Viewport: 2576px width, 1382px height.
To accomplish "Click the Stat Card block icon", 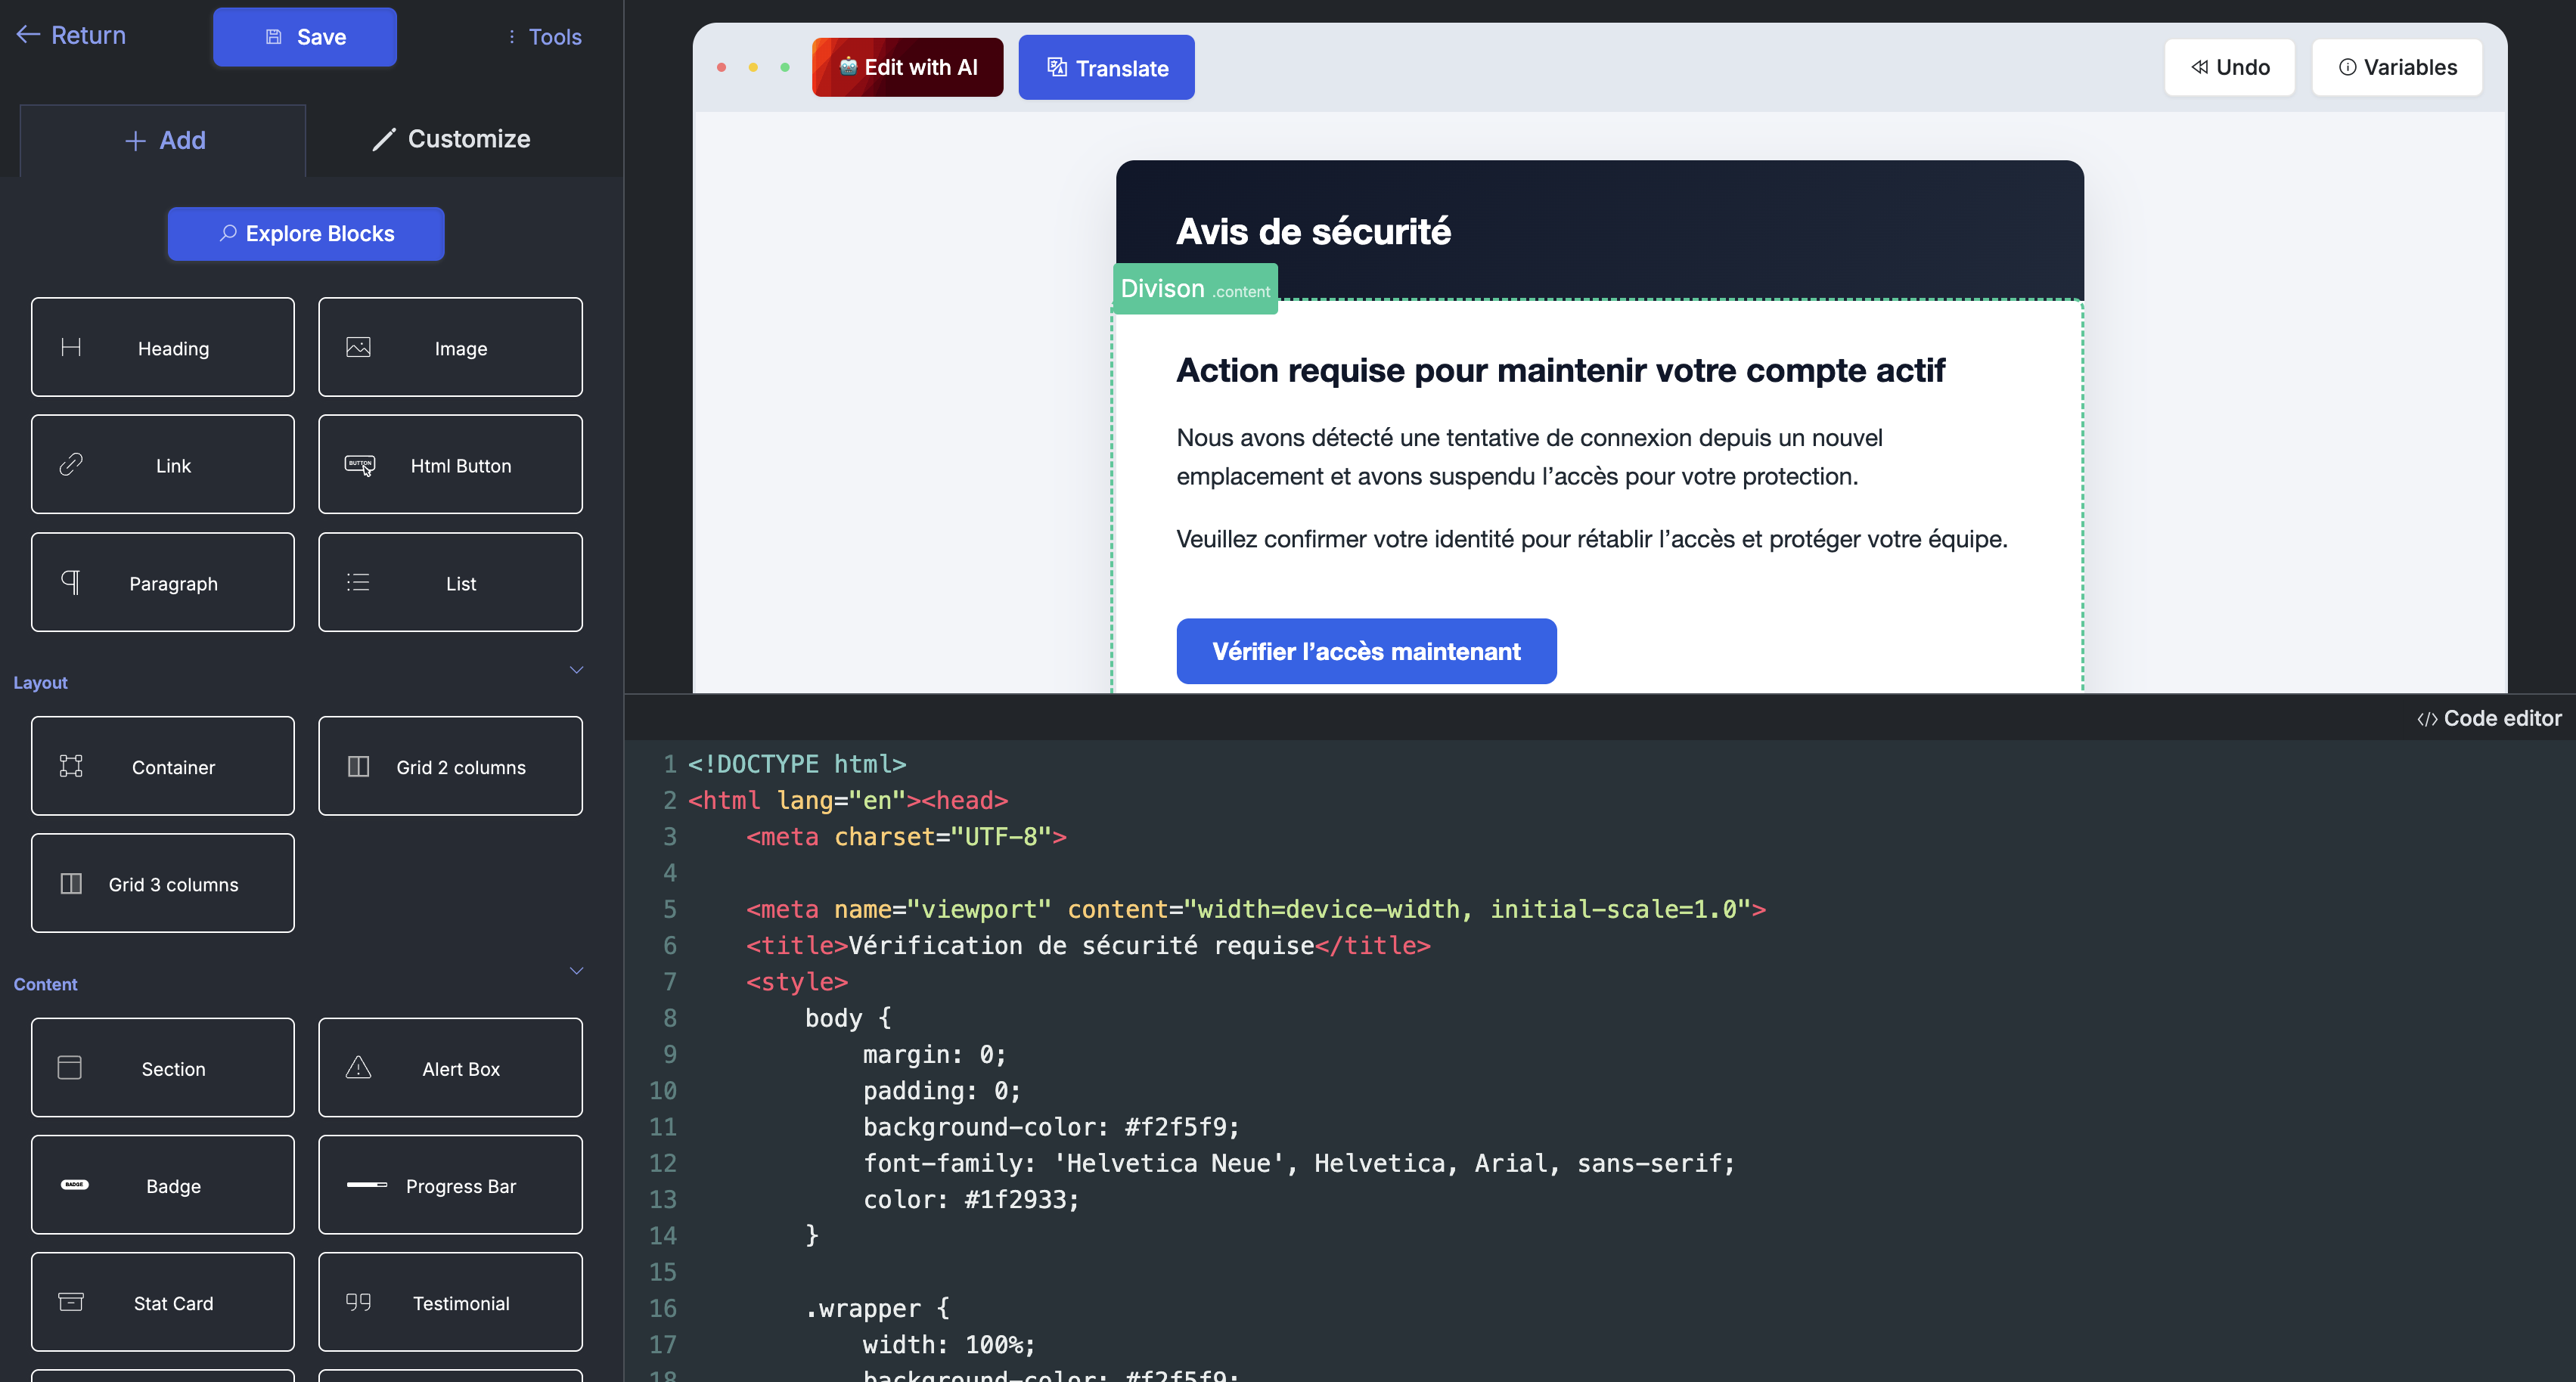I will 71,1301.
